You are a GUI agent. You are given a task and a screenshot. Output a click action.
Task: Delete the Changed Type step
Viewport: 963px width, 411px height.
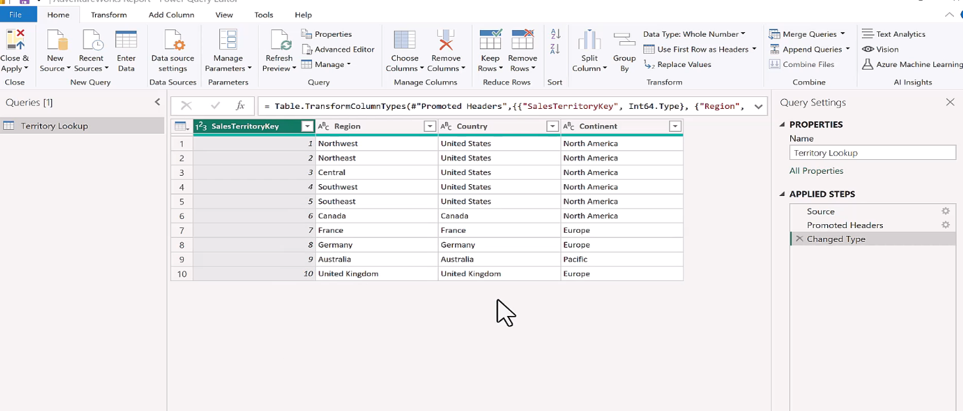pos(799,239)
